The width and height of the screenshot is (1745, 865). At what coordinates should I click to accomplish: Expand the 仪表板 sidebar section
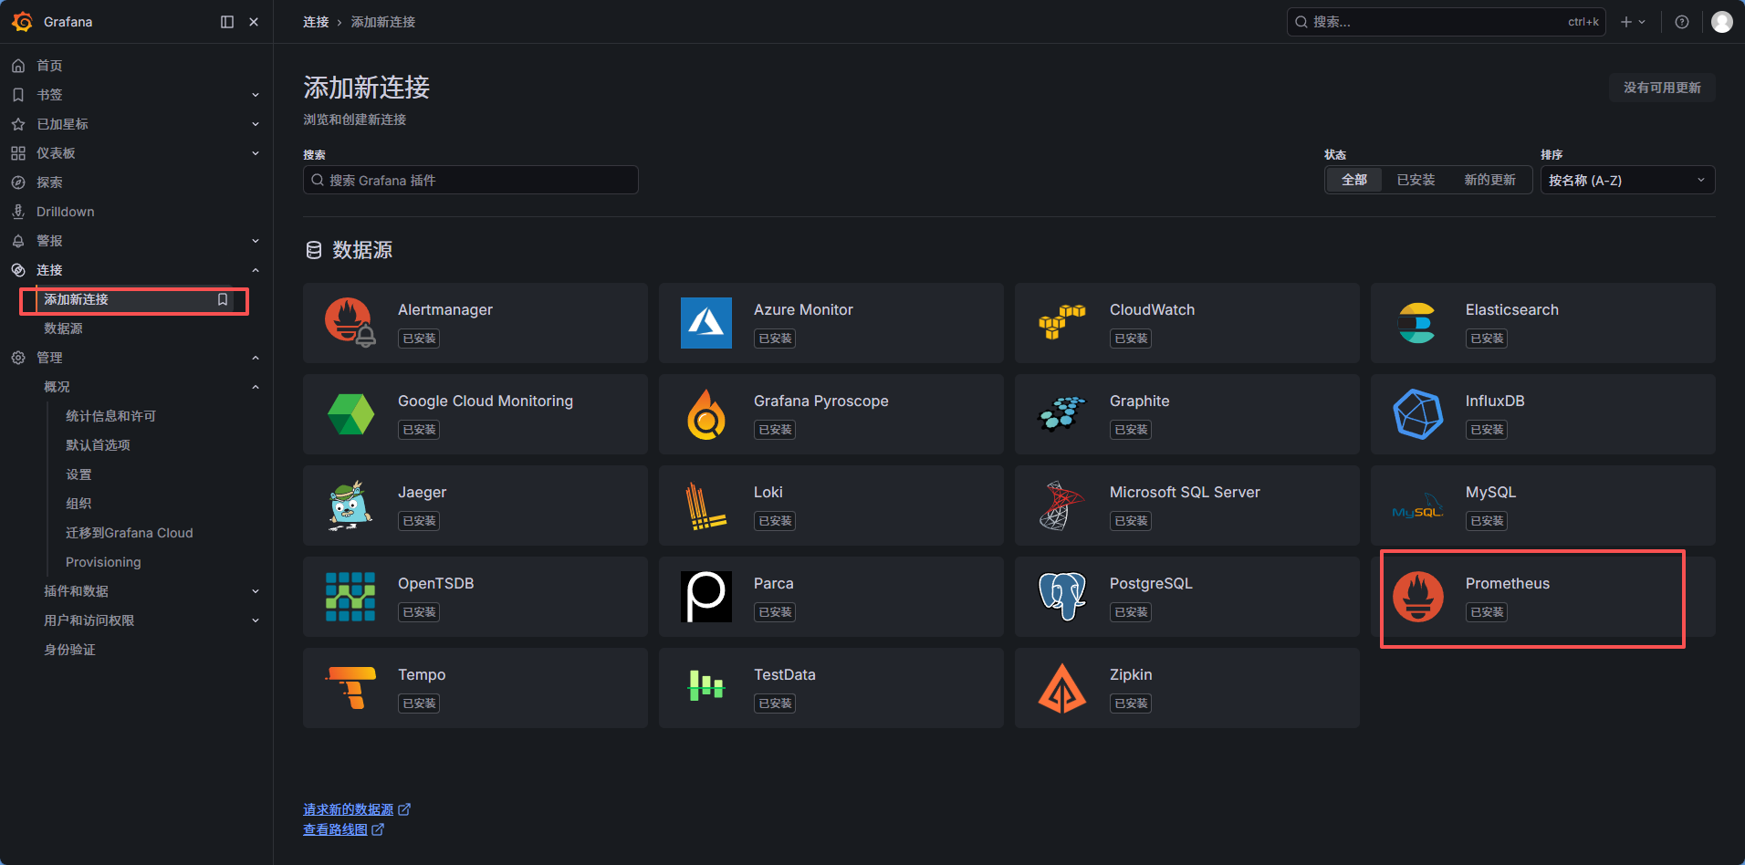256,153
